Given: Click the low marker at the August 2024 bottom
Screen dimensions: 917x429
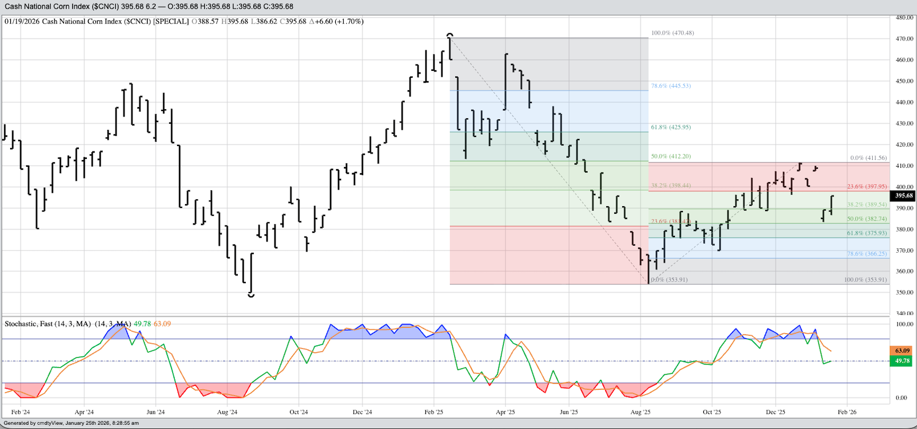Looking at the screenshot, I should click(x=251, y=295).
